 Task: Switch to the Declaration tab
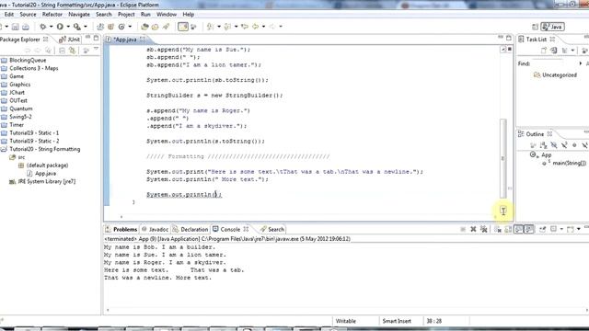pyautogui.click(x=191, y=229)
